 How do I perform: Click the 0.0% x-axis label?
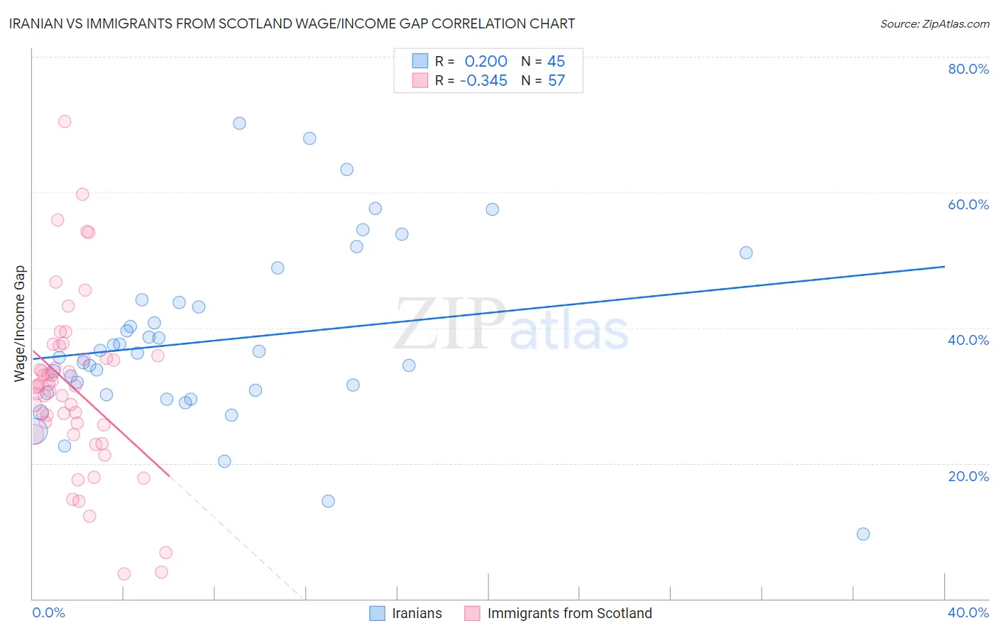coord(48,612)
